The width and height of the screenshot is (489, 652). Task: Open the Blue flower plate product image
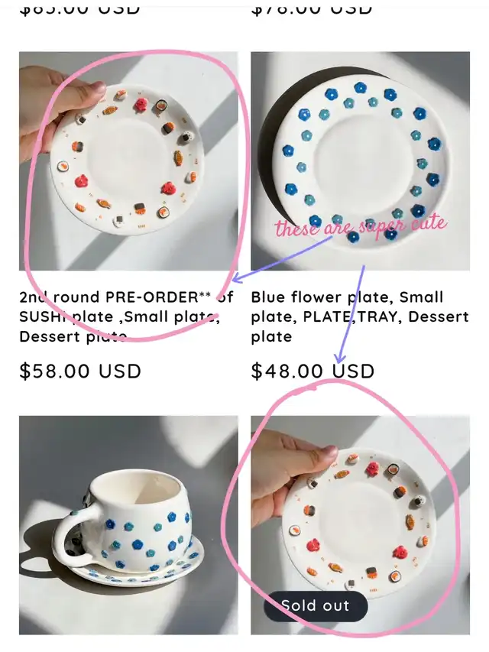coord(360,161)
